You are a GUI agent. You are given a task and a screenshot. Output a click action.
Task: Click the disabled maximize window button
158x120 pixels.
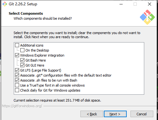135,4
